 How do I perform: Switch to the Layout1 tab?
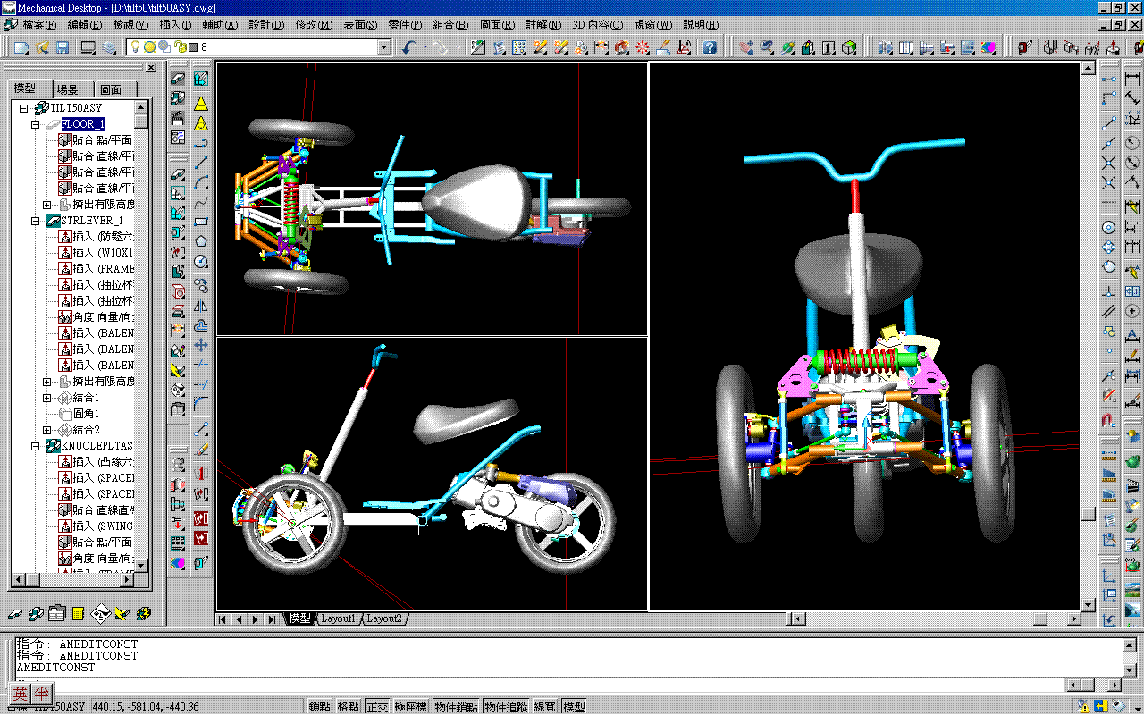[338, 618]
